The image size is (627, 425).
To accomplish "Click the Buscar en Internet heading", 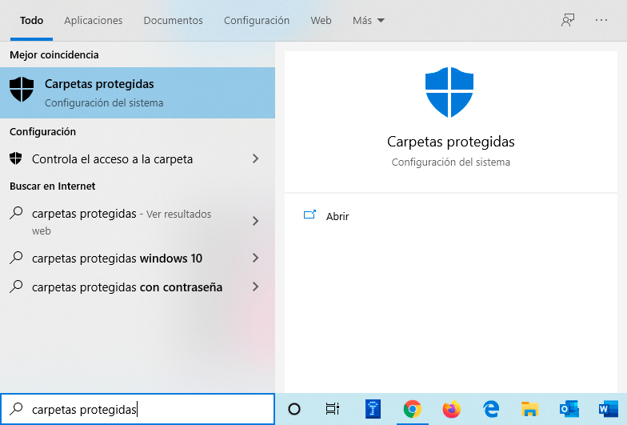I will pos(53,186).
